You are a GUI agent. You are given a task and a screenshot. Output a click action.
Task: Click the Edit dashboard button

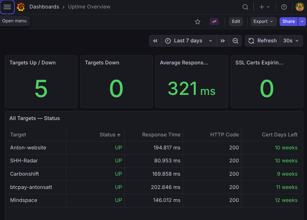[236, 21]
